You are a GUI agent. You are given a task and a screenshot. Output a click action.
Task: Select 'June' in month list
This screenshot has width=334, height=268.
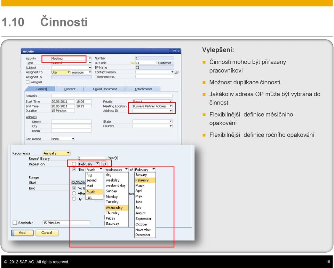point(145,202)
